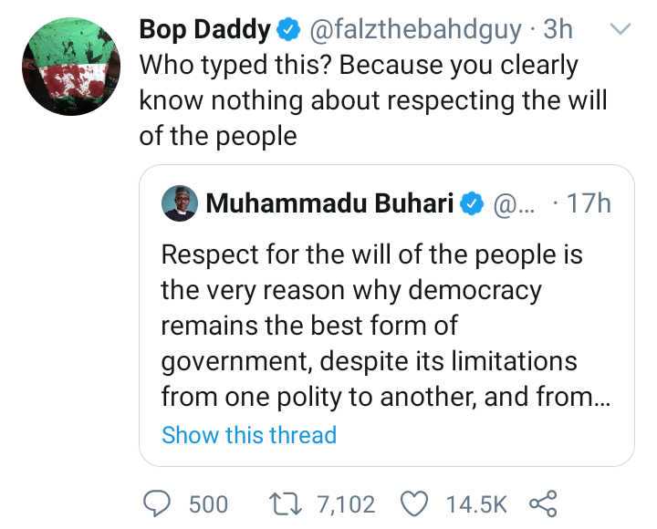
Task: Click the reply speech bubble icon
Action: click(159, 503)
